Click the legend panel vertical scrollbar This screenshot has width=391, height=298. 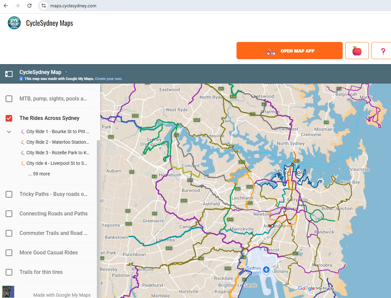point(98,218)
